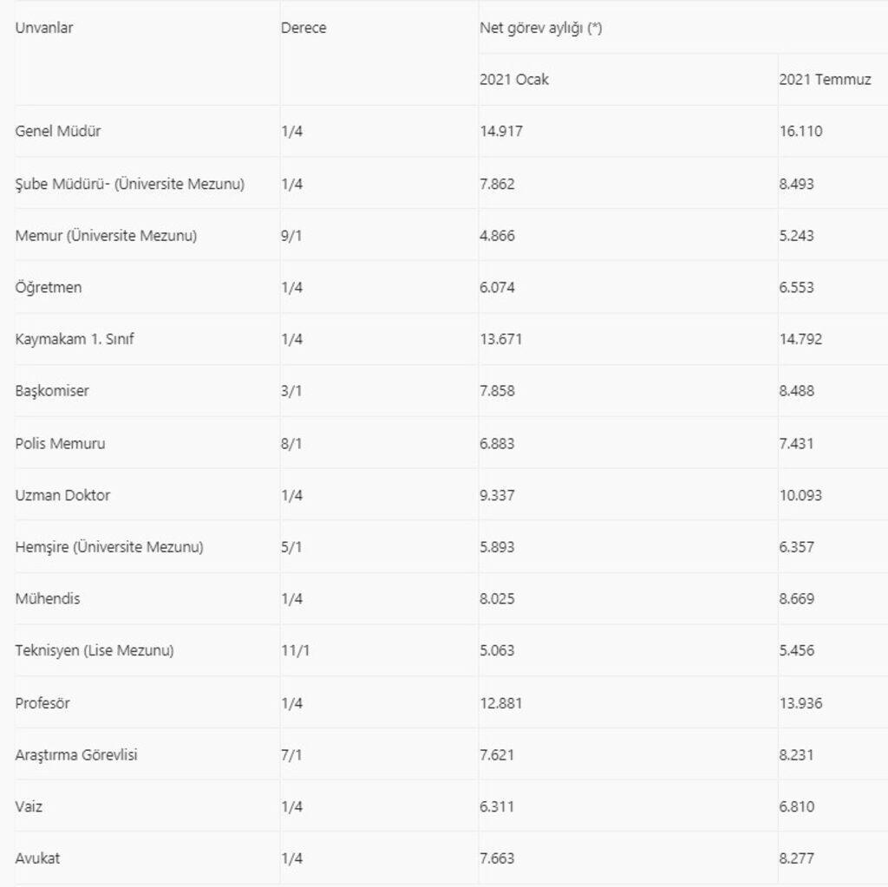The image size is (888, 887).
Task: Select the 2021 Ocak column header
Action: 514,80
